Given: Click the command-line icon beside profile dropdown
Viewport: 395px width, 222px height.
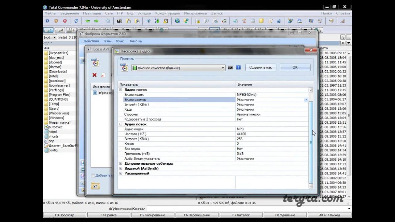Looking at the screenshot, I should [230, 68].
